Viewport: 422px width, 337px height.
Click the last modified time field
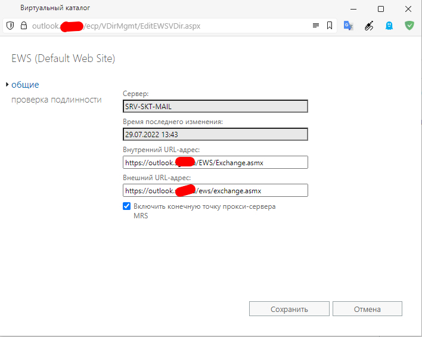tap(215, 134)
